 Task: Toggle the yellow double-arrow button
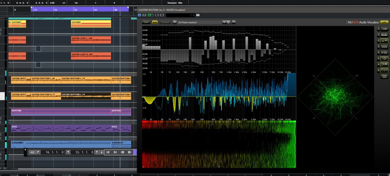click(155, 22)
